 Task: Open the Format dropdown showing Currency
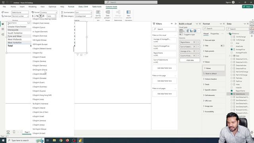click(48, 12)
